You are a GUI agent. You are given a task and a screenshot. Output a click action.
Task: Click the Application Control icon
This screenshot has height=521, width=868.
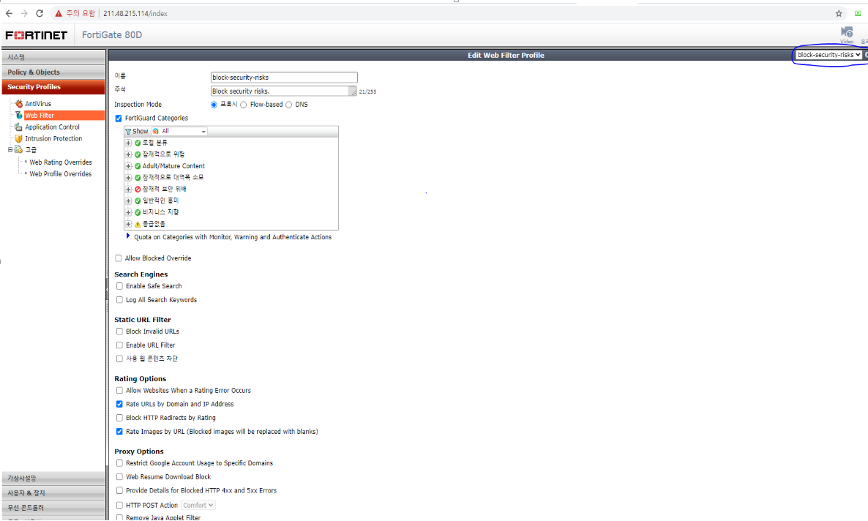(x=19, y=127)
